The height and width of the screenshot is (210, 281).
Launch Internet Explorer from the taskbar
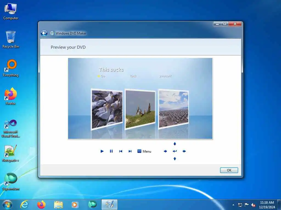24,205
